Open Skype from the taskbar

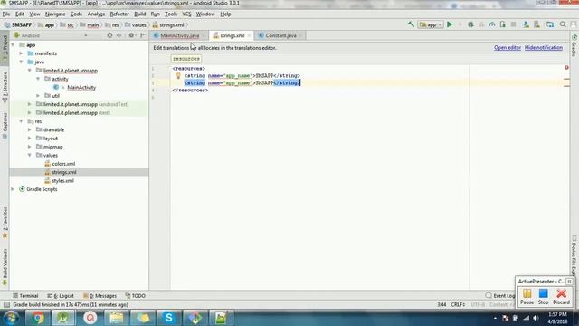[x=169, y=318]
